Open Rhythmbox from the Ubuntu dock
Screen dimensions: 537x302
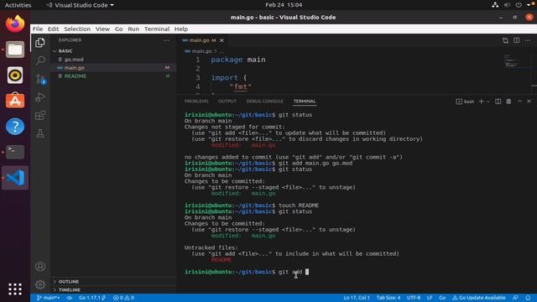click(15, 75)
